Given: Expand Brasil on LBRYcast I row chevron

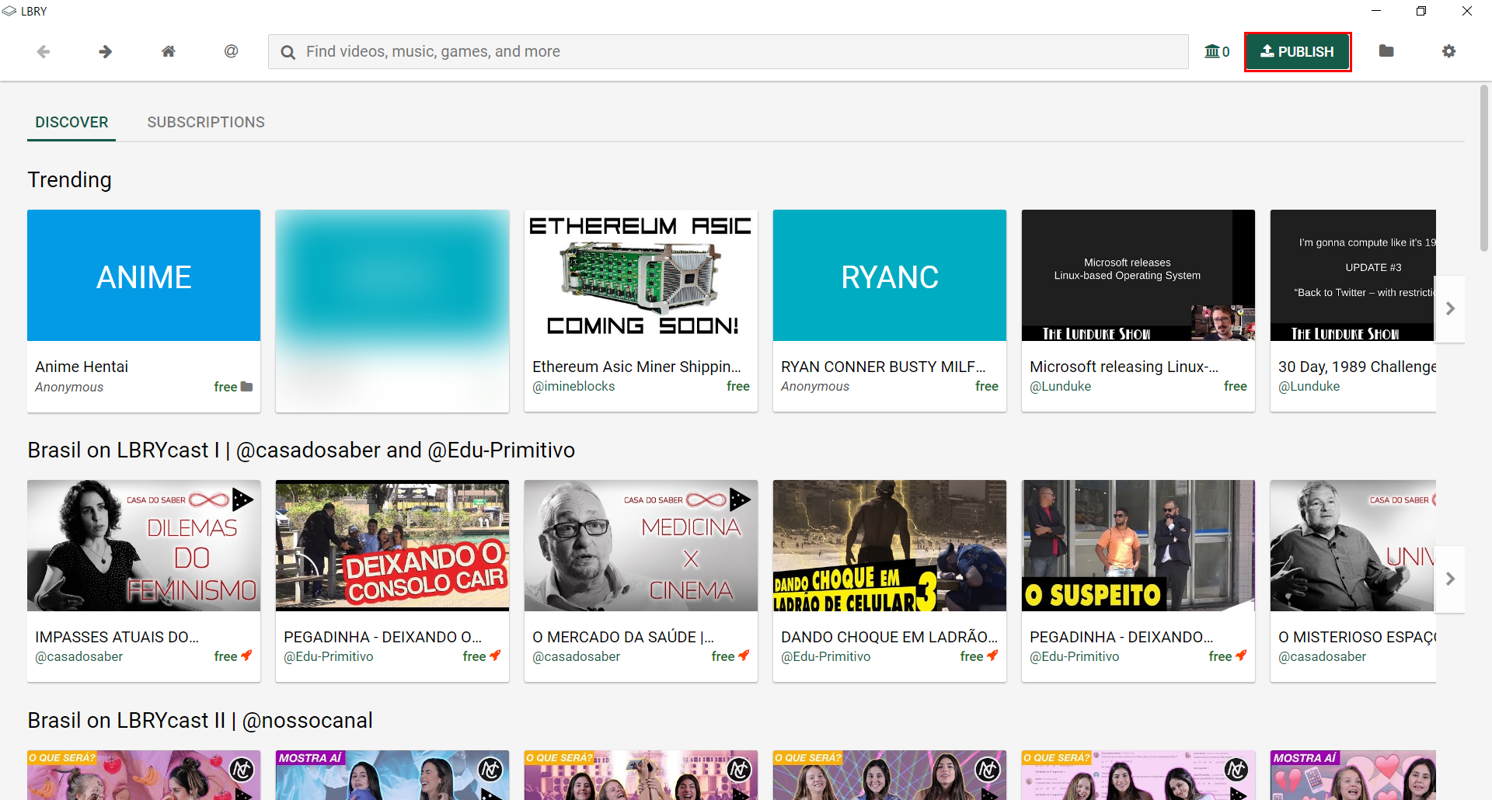Looking at the screenshot, I should coord(1450,579).
